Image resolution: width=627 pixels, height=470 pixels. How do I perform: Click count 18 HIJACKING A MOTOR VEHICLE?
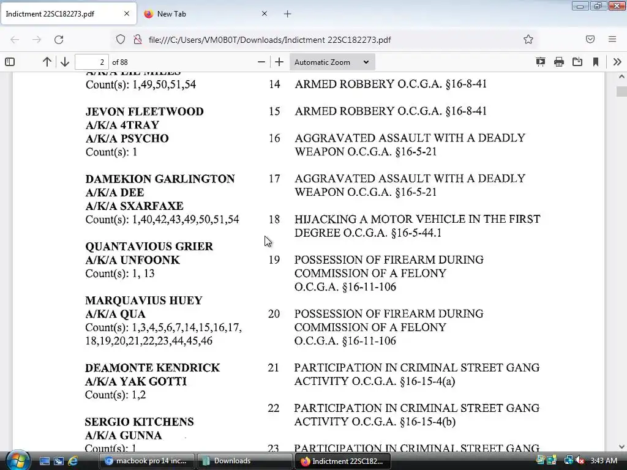tap(417, 226)
